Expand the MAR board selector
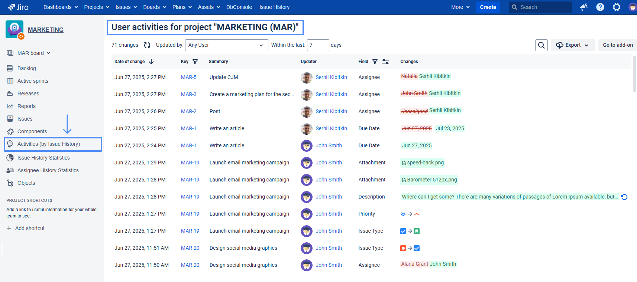Screen dimensions: 637x282 (x=33, y=53)
